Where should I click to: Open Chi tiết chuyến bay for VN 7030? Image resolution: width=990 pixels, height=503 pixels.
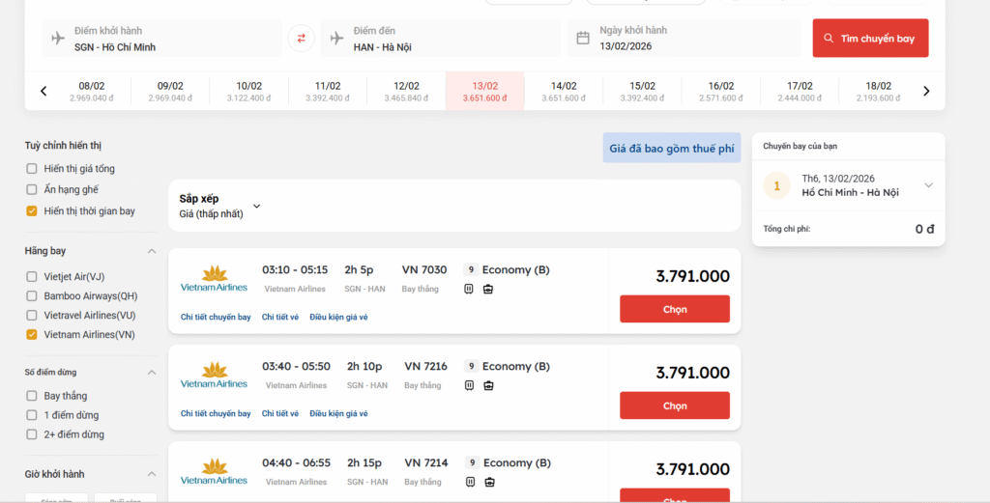216,317
